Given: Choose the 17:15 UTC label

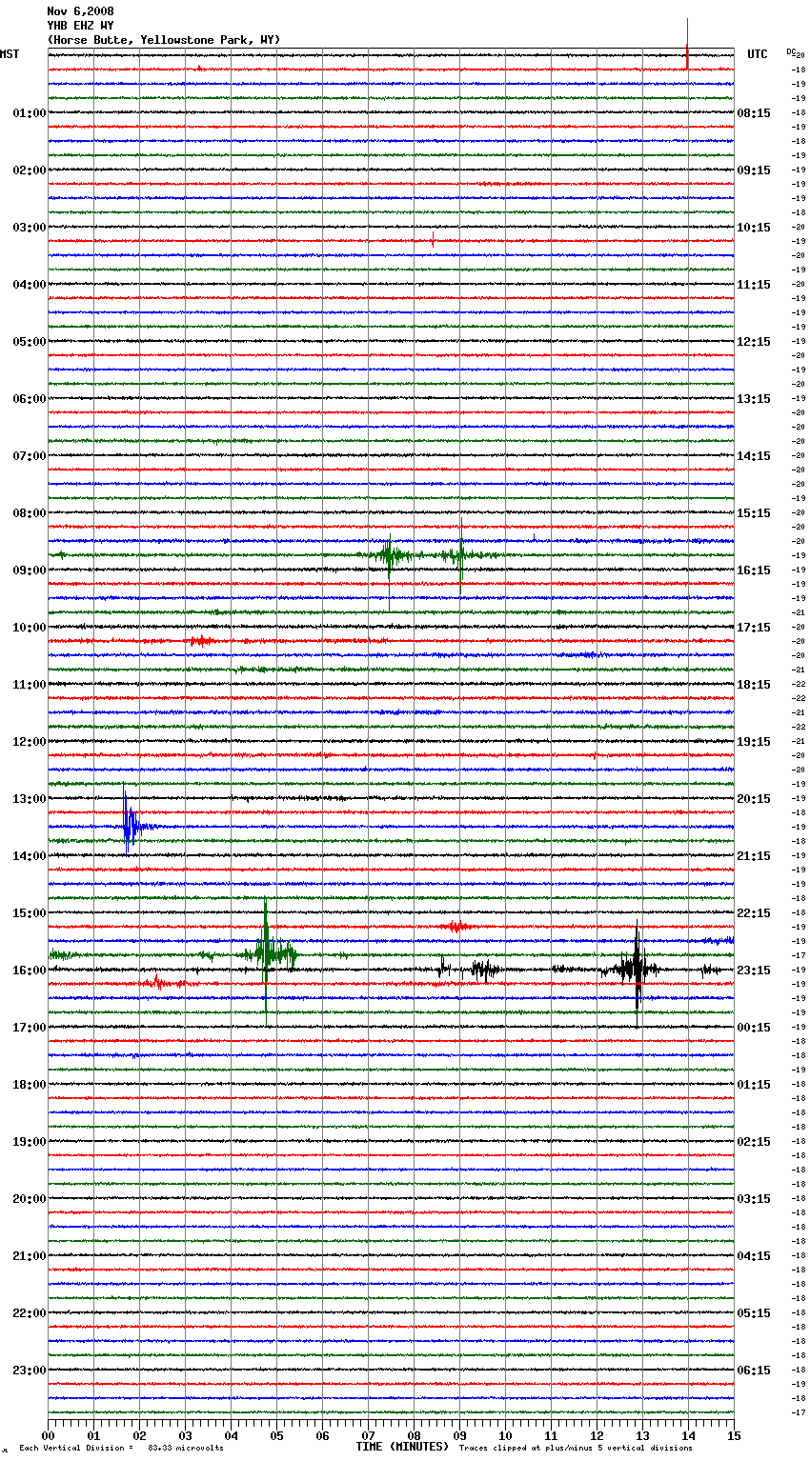Looking at the screenshot, I should 754,628.
